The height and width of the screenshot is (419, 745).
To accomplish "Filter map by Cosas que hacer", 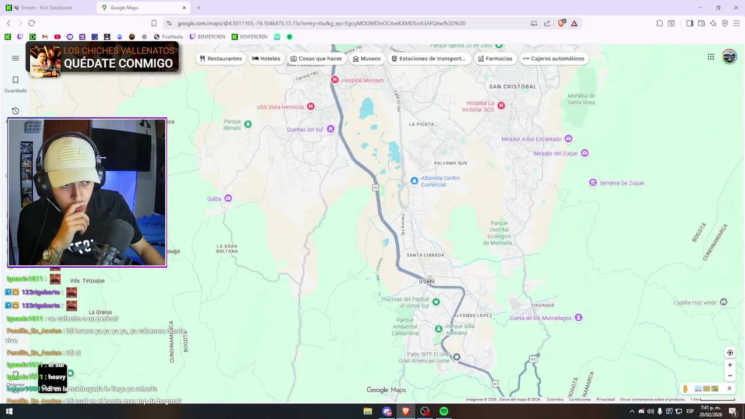I will pos(317,58).
